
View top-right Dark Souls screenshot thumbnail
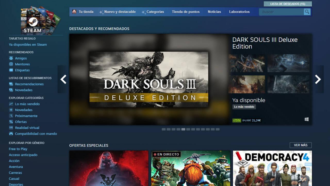pyautogui.click(x=288, y=63)
